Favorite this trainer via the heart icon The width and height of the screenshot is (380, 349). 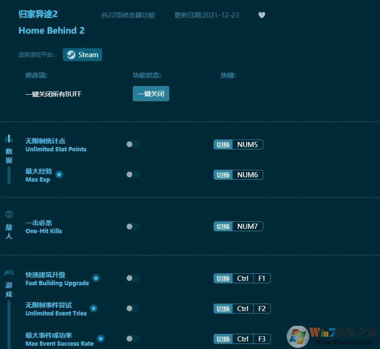tap(262, 15)
